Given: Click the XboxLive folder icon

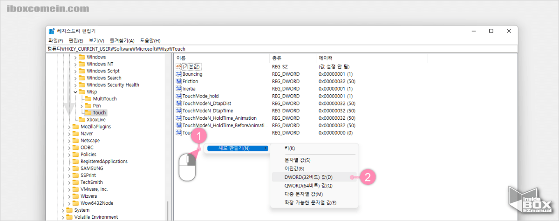Looking at the screenshot, I should (82, 119).
